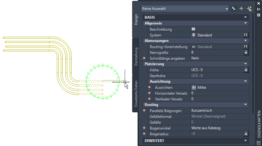The width and height of the screenshot is (262, 146).
Task: Click the Beschreibung note icon
Action: 193,29
